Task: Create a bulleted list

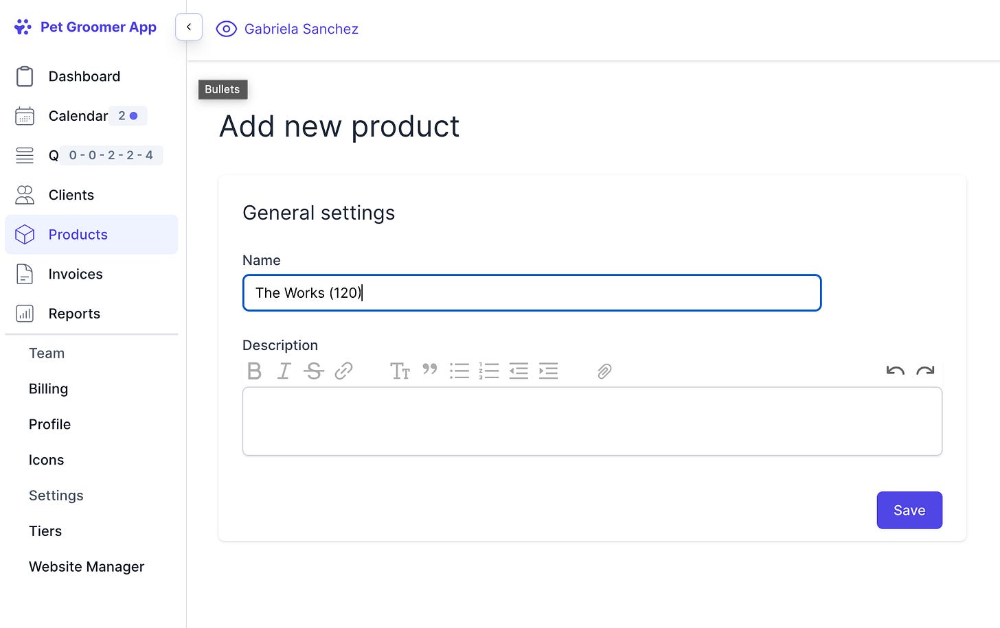Action: [459, 371]
